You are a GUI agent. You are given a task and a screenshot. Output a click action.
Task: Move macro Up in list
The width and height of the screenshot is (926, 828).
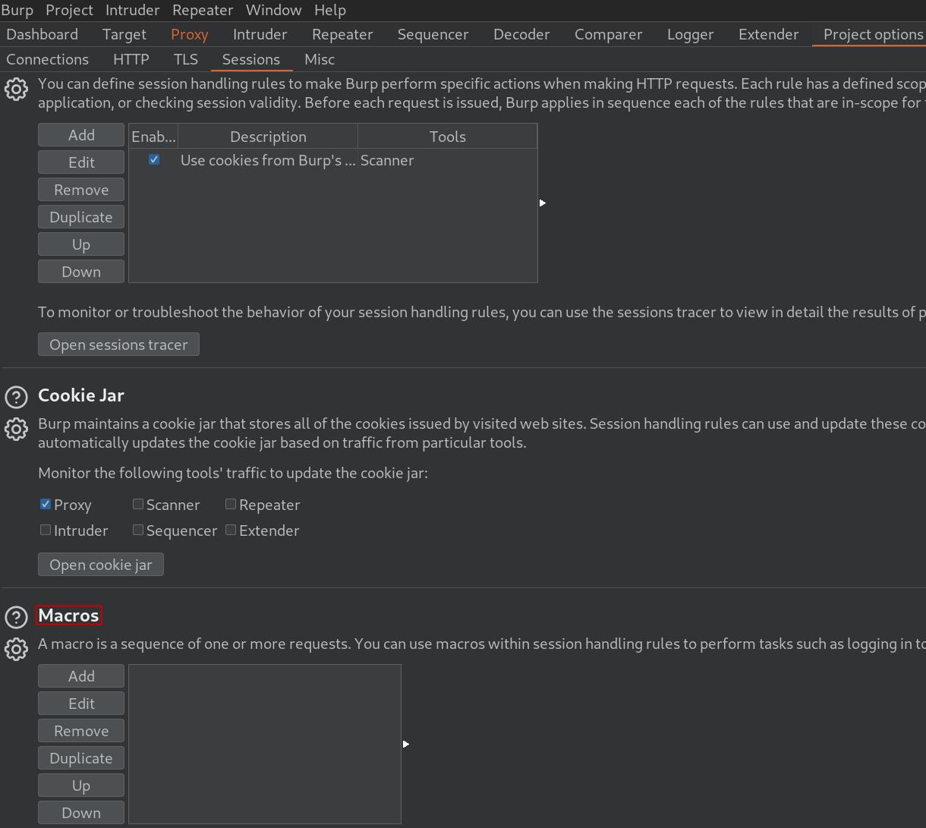[81, 785]
